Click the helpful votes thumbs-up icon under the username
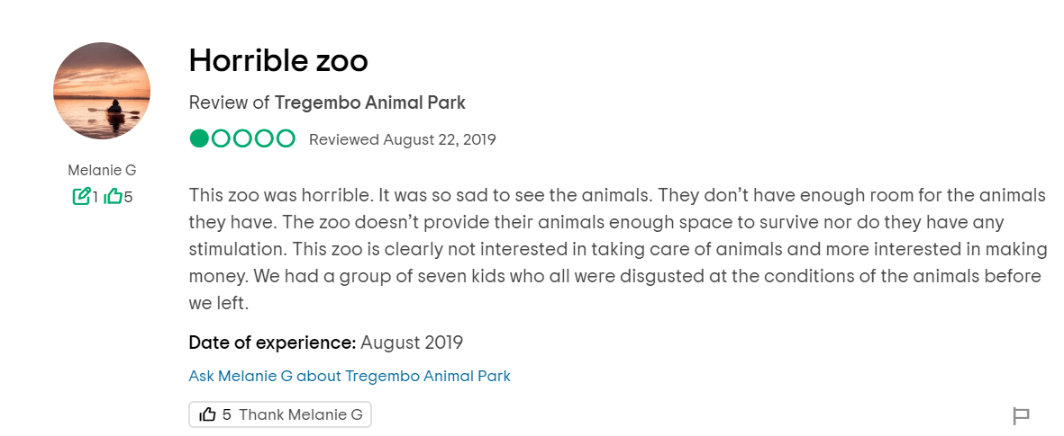The image size is (1064, 436). [x=114, y=196]
